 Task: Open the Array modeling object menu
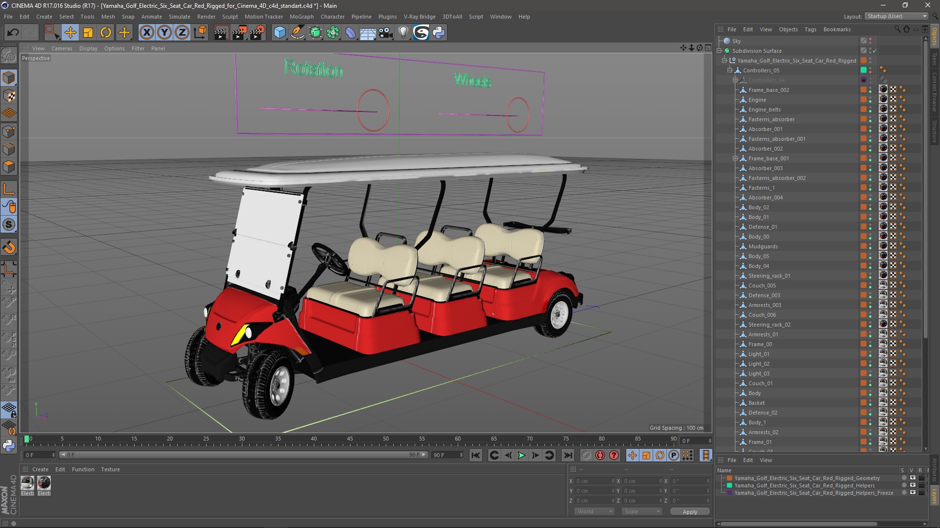(333, 33)
